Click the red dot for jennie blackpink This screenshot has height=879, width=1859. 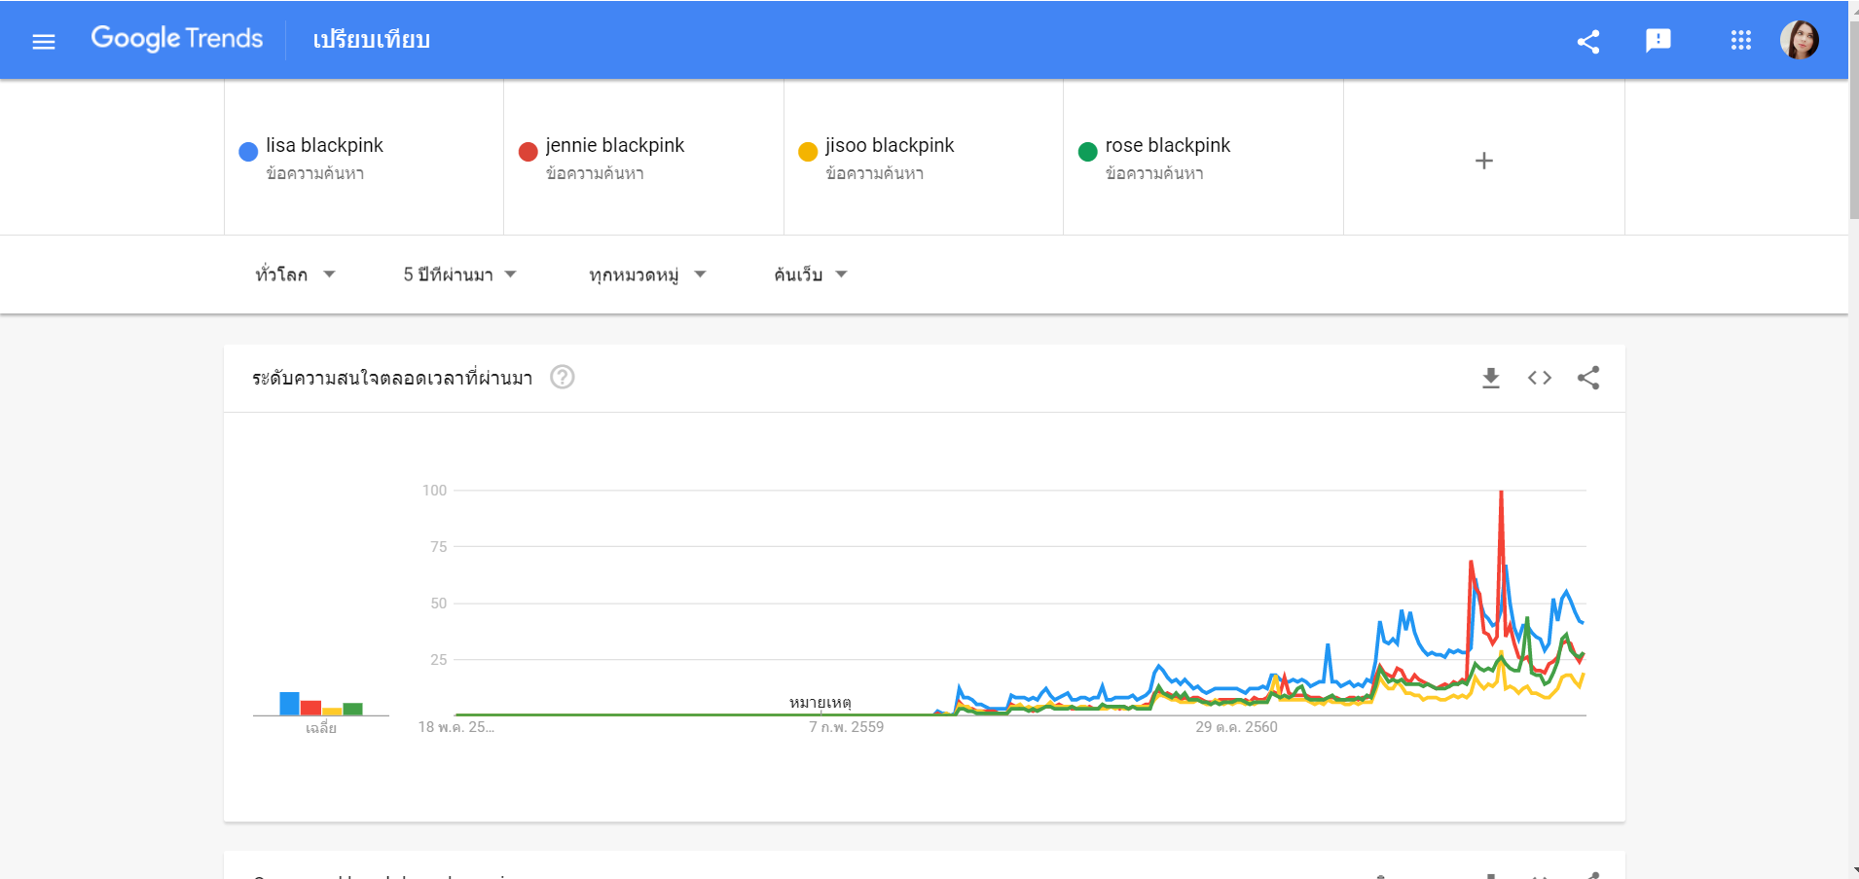click(x=529, y=151)
